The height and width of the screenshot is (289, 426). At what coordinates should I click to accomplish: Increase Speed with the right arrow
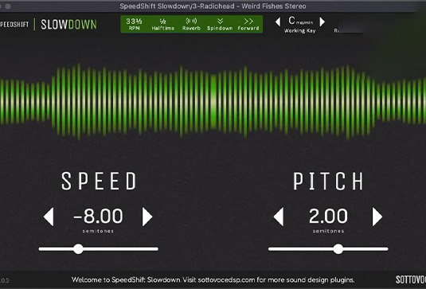click(x=147, y=217)
